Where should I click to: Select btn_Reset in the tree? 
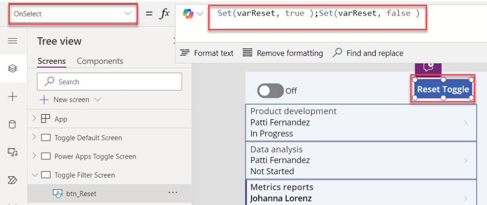tap(81, 194)
